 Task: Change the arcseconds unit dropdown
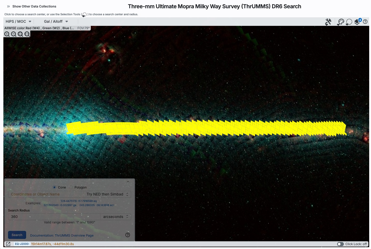[x=116, y=217]
